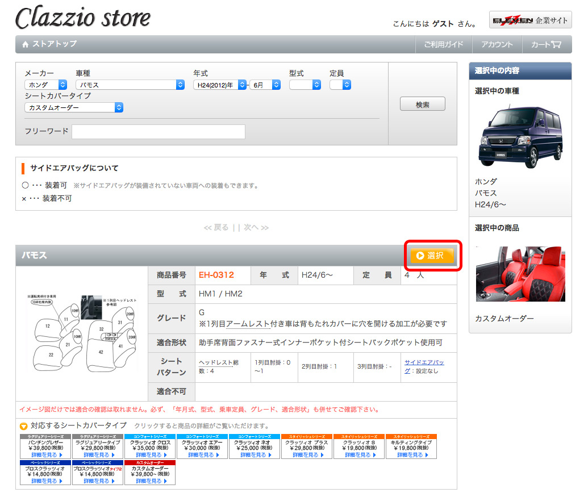The width and height of the screenshot is (588, 501).
Task: View details of クラッツィオ ネオ ¥25,000
Action: (255, 446)
